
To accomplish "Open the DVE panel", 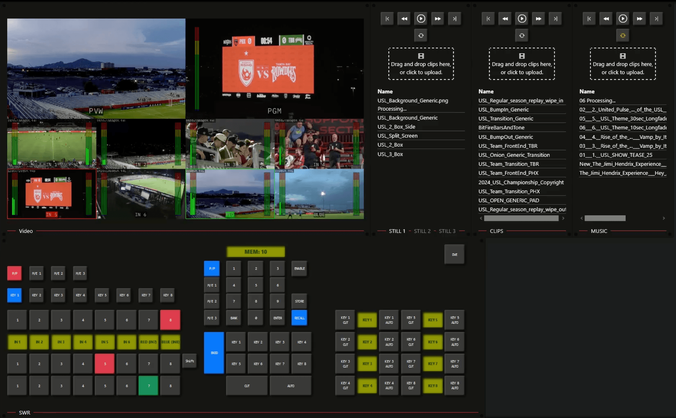I will coord(454,254).
